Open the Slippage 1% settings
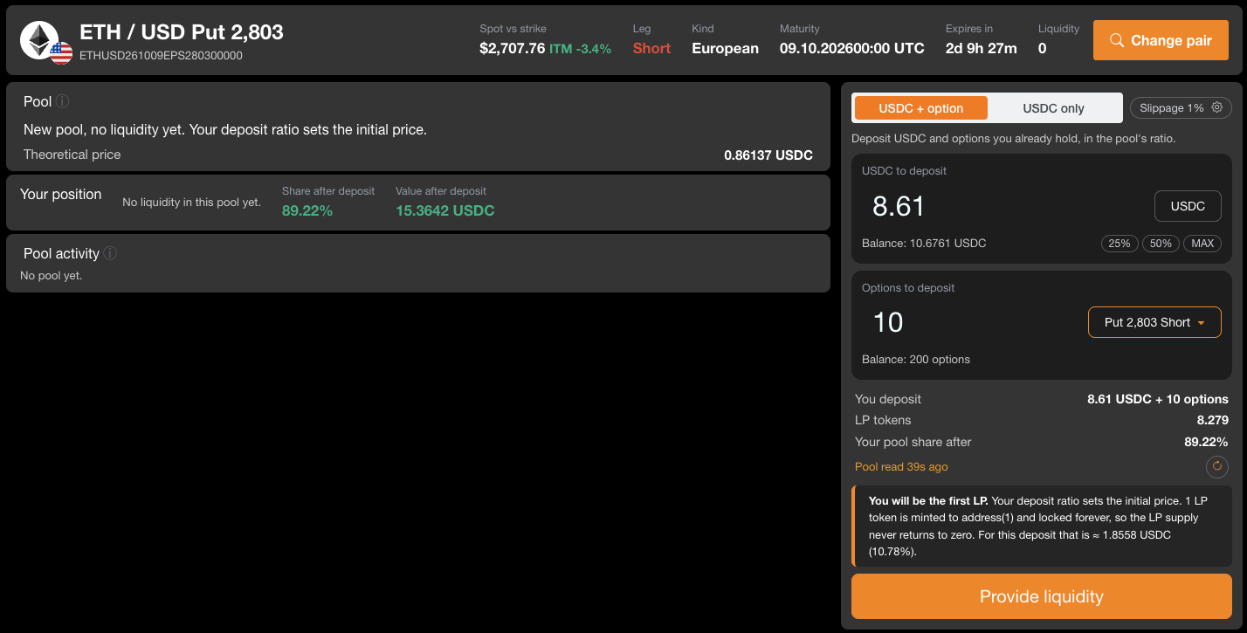 [x=1182, y=107]
